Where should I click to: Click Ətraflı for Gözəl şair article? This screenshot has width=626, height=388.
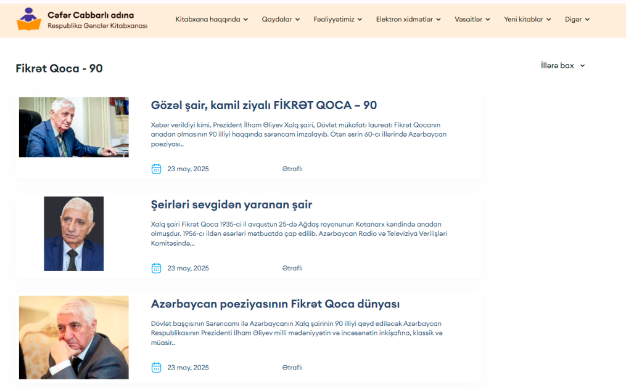292,169
